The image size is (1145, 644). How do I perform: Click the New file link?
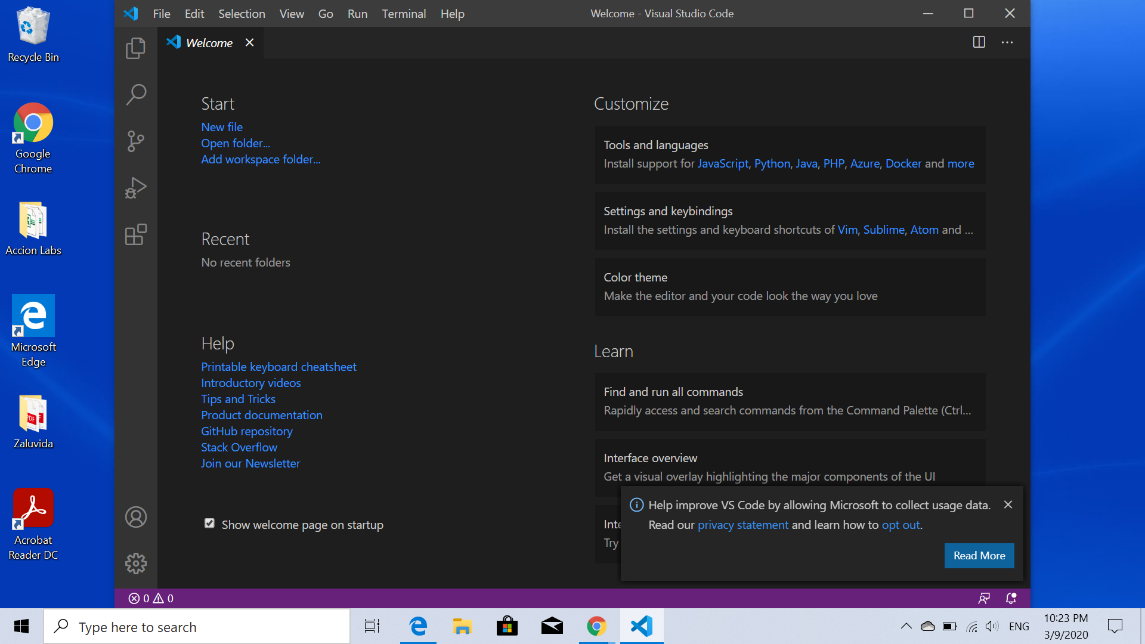[222, 127]
